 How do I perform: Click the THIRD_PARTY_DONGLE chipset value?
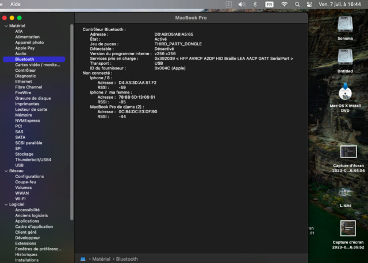178,44
